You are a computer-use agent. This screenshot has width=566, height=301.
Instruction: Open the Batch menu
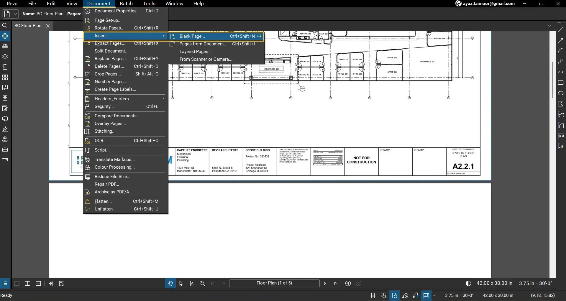click(x=126, y=4)
